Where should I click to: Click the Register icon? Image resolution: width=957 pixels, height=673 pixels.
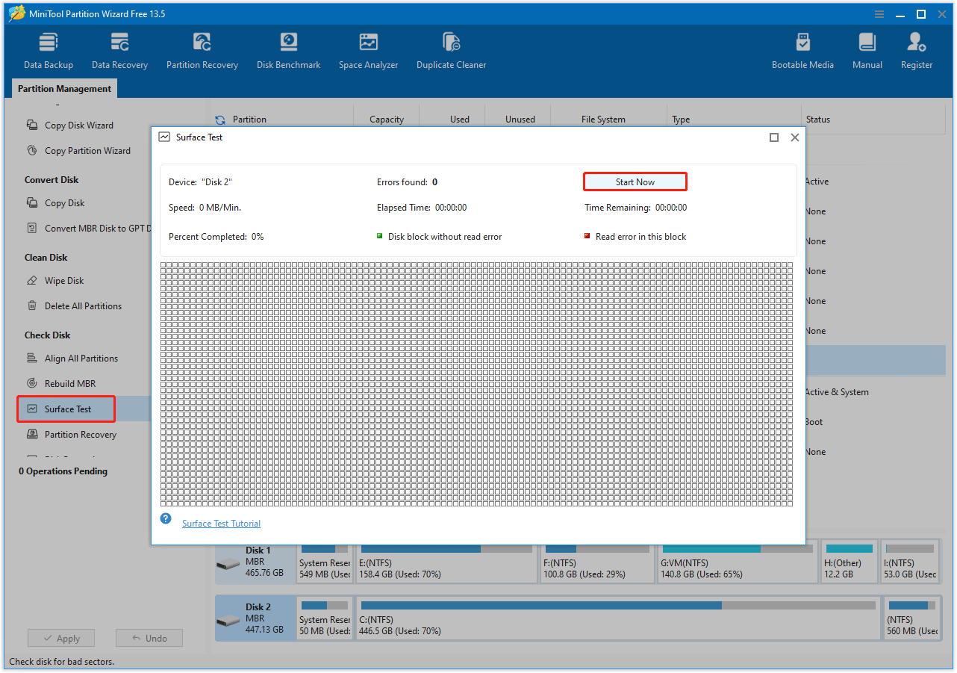coord(916,49)
